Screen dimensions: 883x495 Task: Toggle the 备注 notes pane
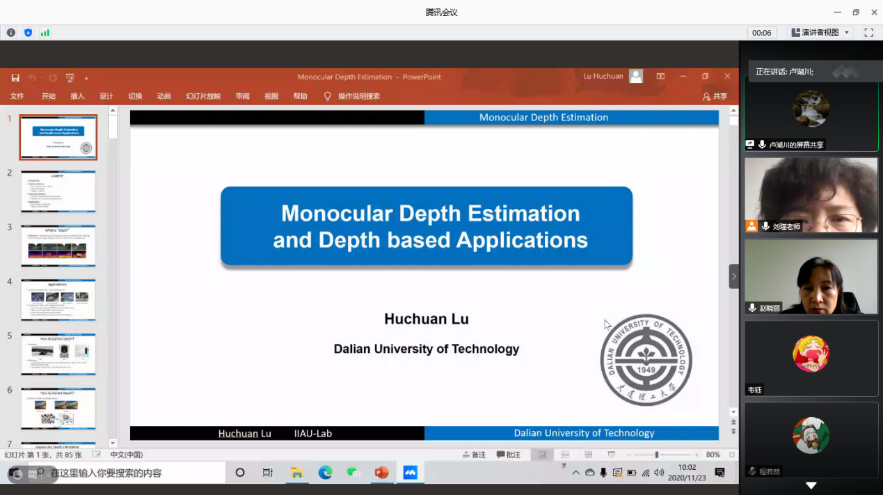tap(475, 455)
